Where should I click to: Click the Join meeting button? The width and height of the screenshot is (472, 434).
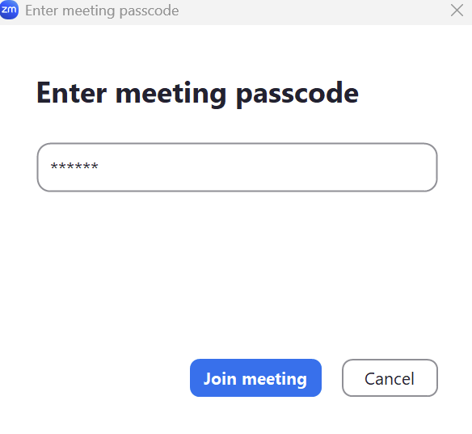pos(255,377)
